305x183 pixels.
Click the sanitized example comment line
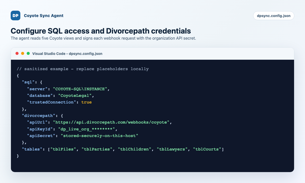click(83, 69)
